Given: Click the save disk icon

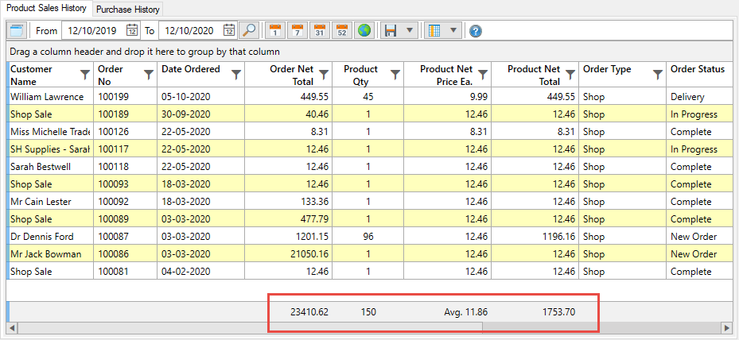Looking at the screenshot, I should [x=391, y=31].
